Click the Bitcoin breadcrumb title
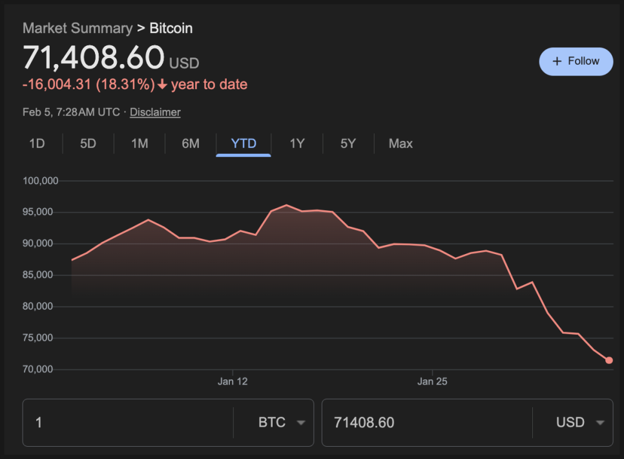The image size is (624, 459). tap(171, 28)
